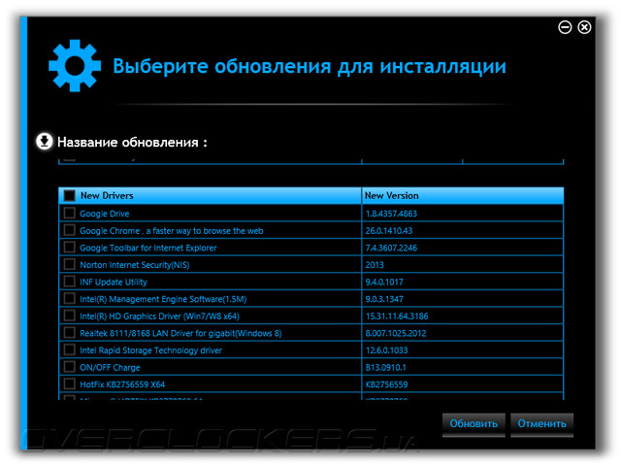
Task: Toggle the New Drivers select-all checkbox
Action: [69, 195]
